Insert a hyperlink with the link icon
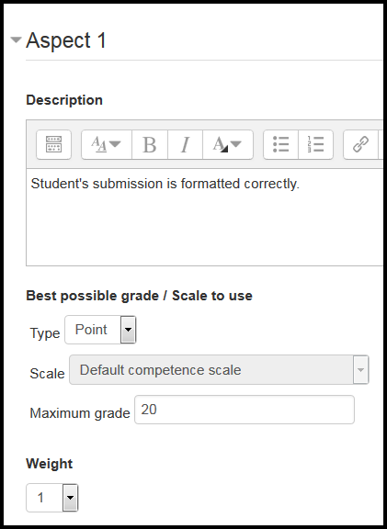Screen dimensions: 387x529 (x=360, y=144)
